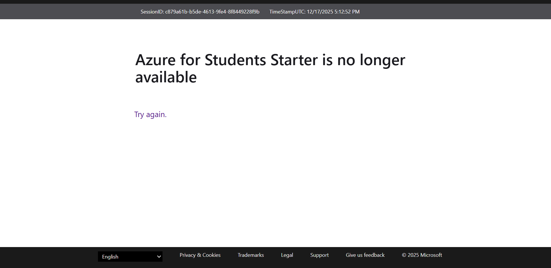
Task: Select the English language combo box
Action: coord(130,257)
